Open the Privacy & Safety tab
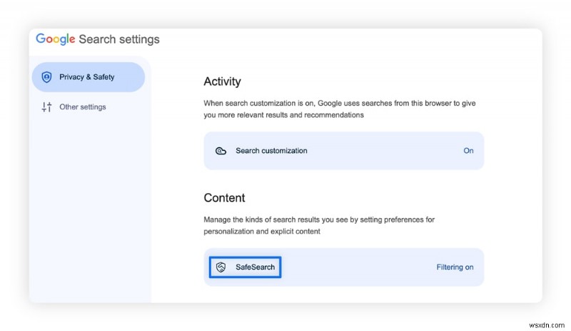This screenshot has height=331, width=571. click(x=89, y=77)
